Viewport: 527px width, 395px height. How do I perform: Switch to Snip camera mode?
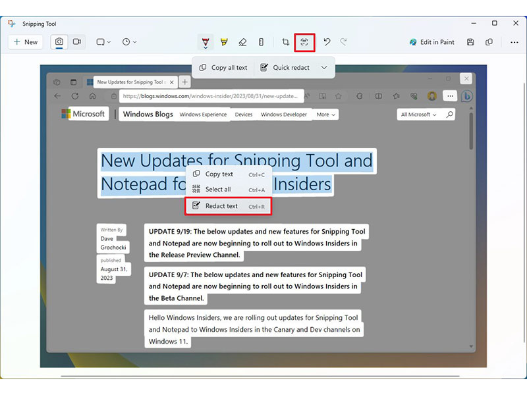click(59, 42)
